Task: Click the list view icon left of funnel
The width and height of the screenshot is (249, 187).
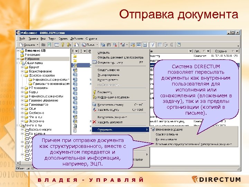Action: [145, 45]
